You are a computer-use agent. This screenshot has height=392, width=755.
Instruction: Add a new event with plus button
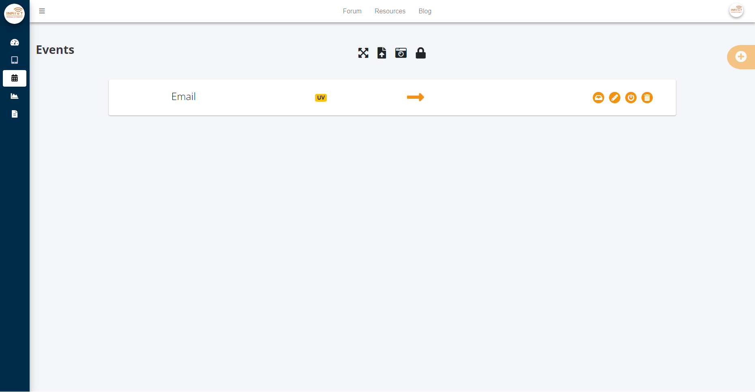(x=741, y=57)
